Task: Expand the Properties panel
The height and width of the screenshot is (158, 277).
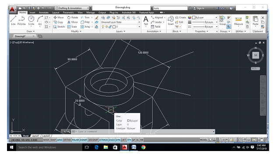Action: tap(202, 31)
